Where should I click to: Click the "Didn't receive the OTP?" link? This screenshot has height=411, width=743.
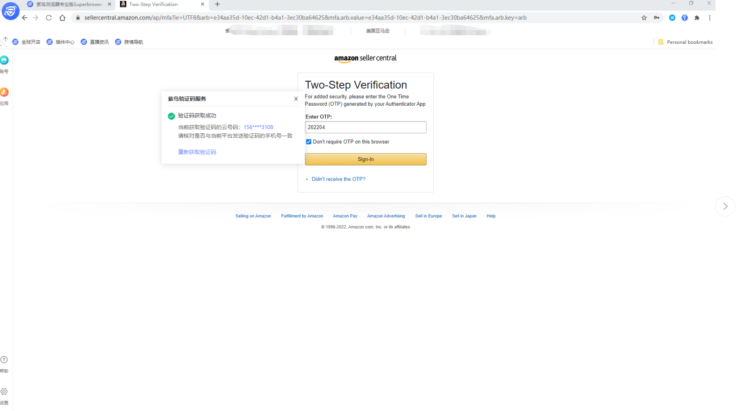pyautogui.click(x=338, y=179)
